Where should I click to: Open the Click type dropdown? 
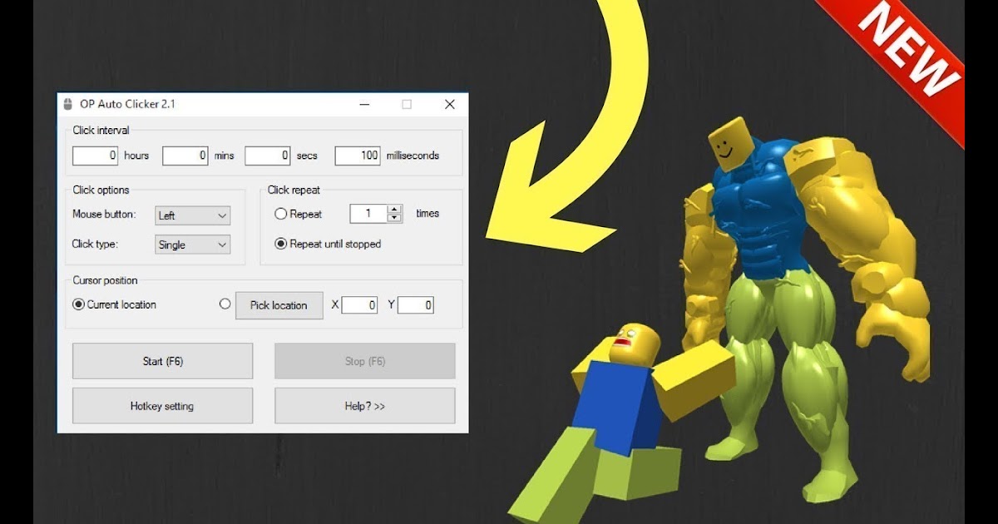193,245
